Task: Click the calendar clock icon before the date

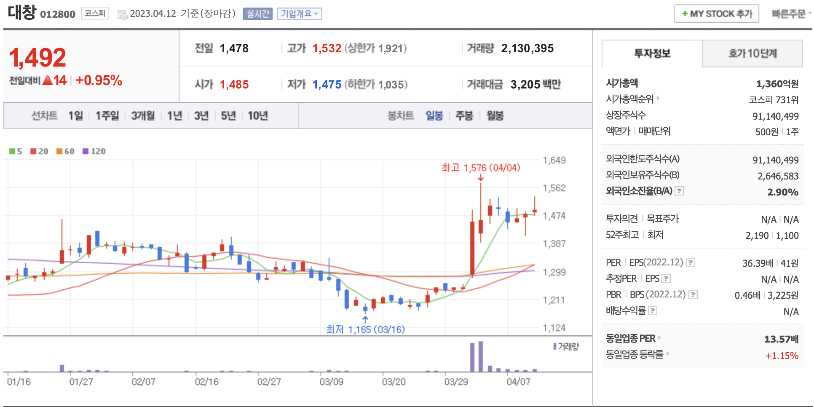Action: pyautogui.click(x=122, y=15)
